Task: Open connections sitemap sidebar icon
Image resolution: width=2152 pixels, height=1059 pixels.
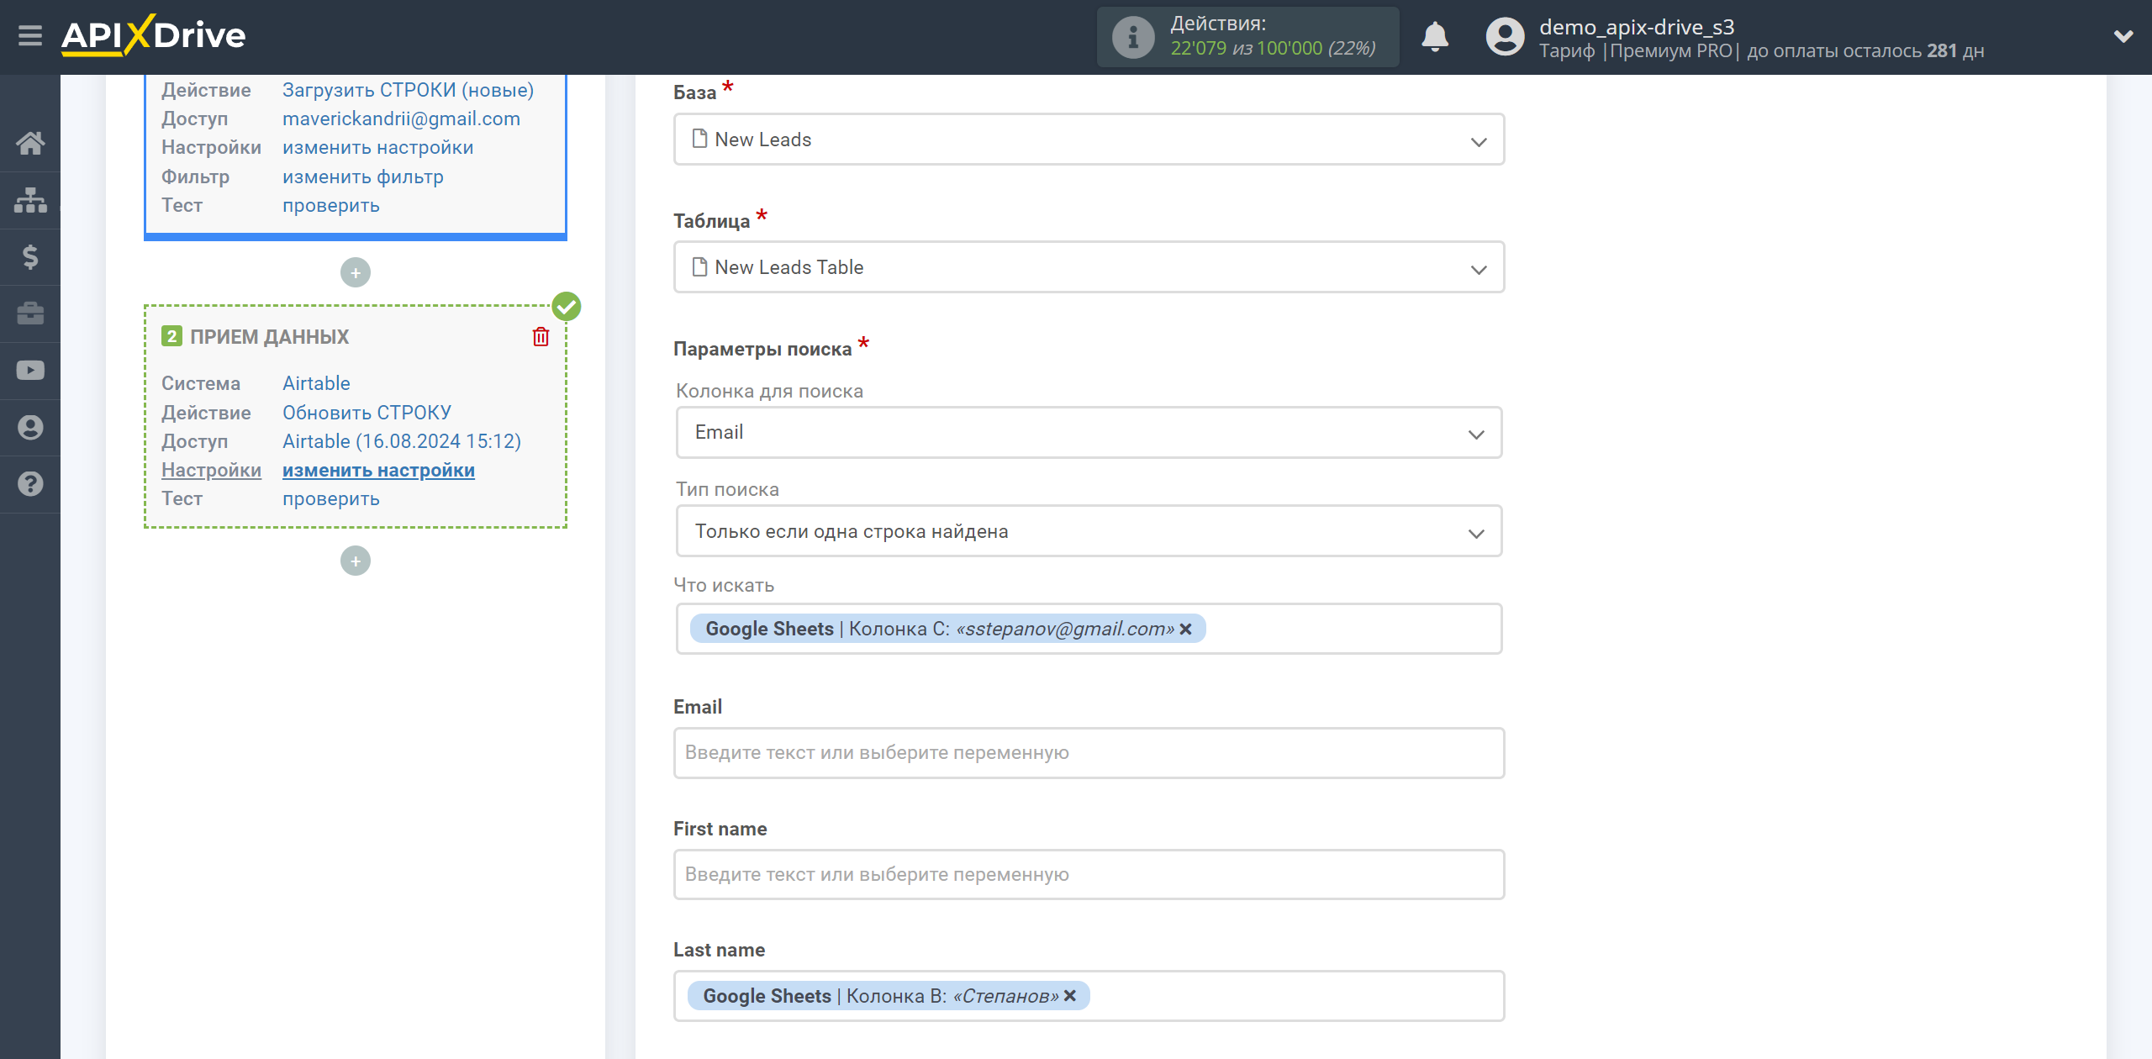Action: [x=30, y=200]
